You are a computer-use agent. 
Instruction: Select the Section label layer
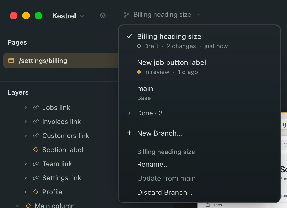point(63,150)
